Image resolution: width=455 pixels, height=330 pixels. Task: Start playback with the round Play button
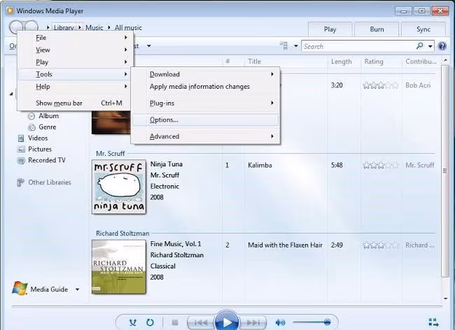[227, 322]
